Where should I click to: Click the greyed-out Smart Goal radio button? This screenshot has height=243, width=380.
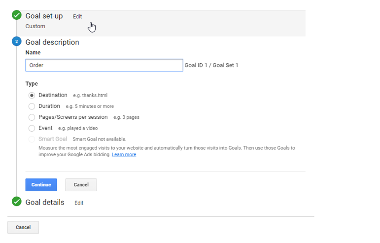point(32,139)
